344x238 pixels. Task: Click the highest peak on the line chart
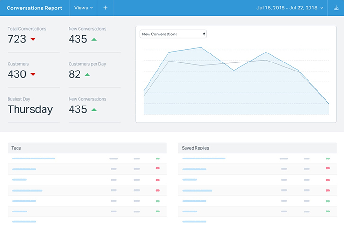[x=202, y=47]
